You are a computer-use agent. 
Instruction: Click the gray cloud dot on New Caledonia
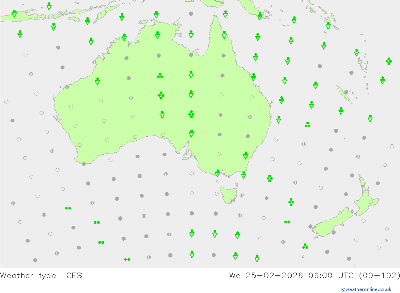(x=346, y=92)
